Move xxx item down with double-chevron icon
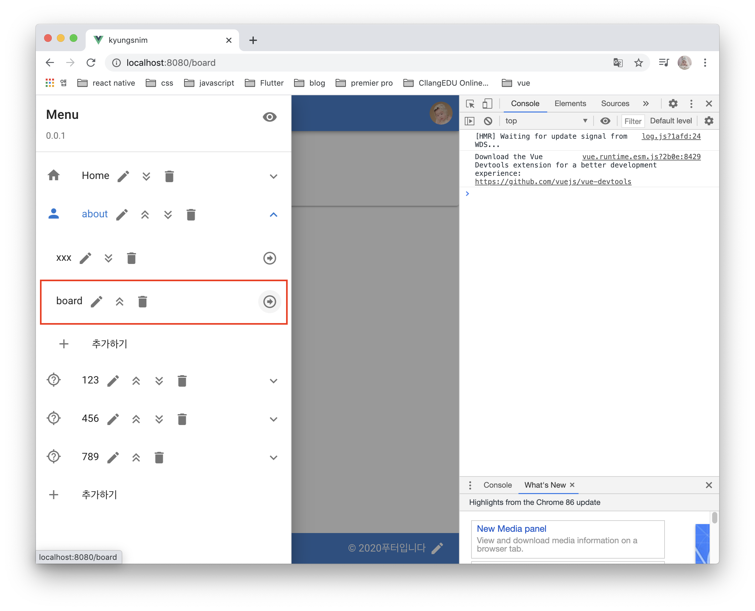755x611 pixels. (x=108, y=258)
